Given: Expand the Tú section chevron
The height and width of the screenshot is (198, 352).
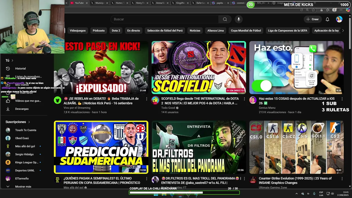Looking at the screenshot, I should (12, 61).
